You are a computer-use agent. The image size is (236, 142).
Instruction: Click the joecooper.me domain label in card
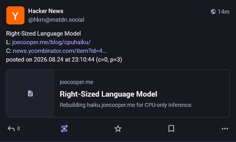pos(77,82)
